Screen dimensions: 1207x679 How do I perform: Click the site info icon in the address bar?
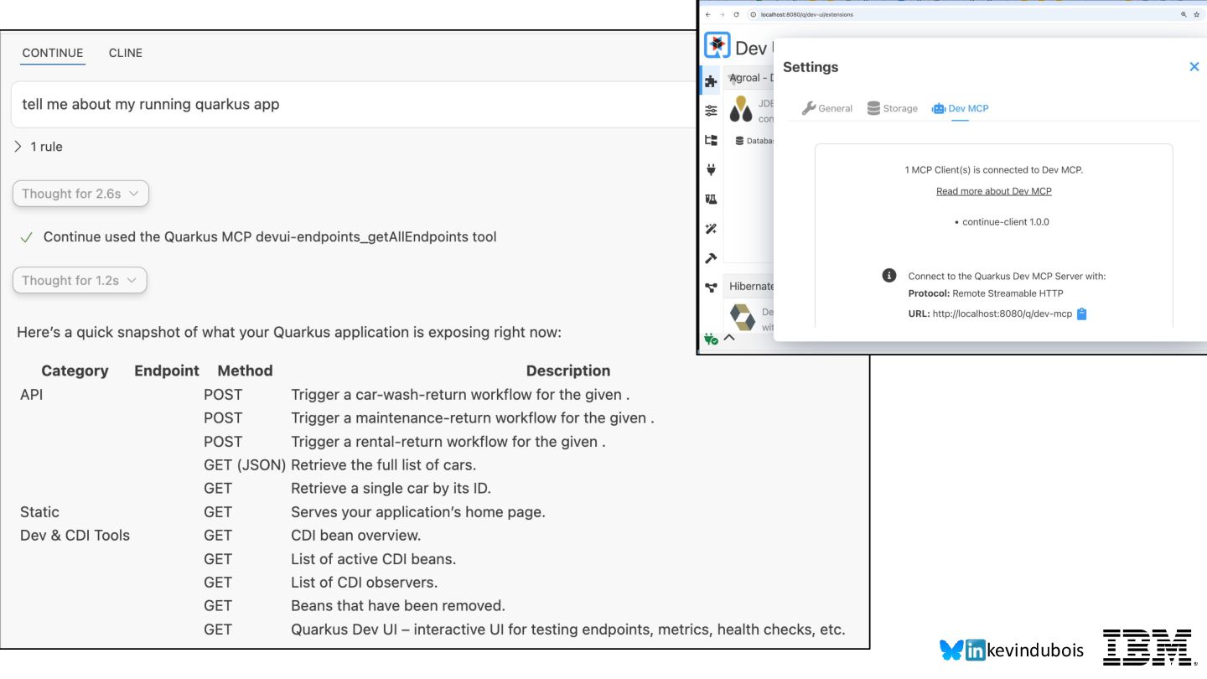pos(754,14)
